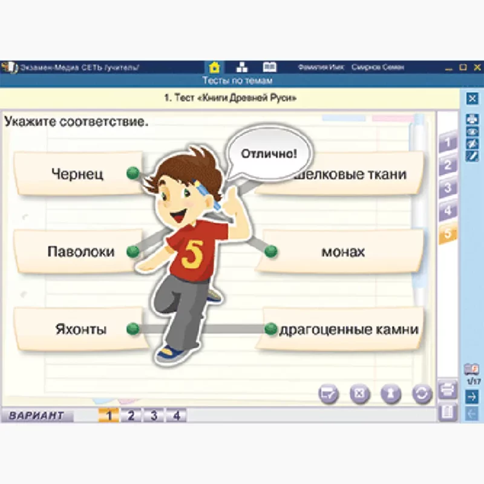Click the green dot beside драгоценные камни
The image size is (484, 484).
271,329
